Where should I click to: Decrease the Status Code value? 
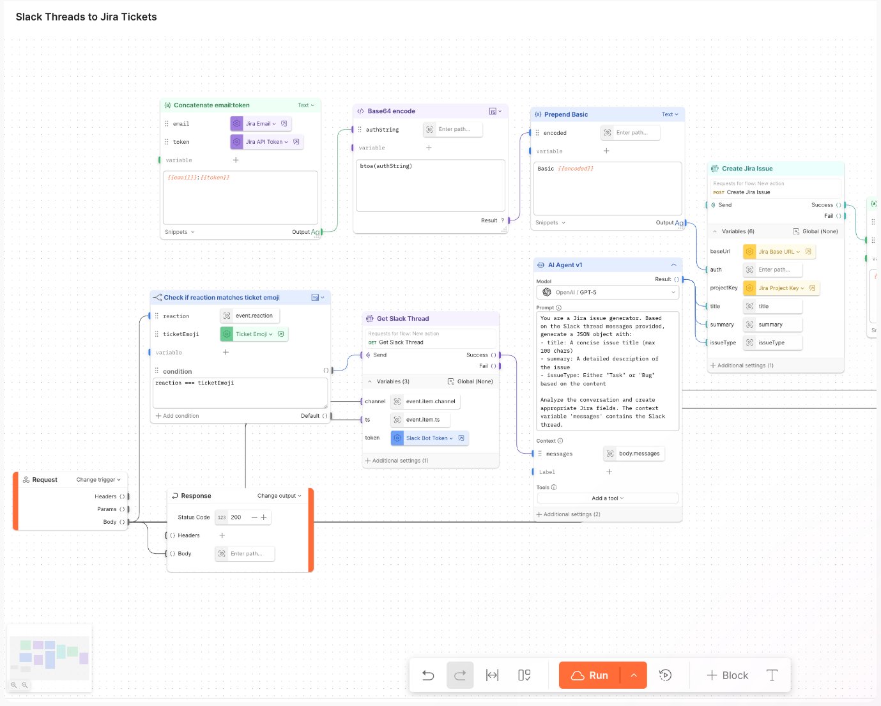click(254, 518)
